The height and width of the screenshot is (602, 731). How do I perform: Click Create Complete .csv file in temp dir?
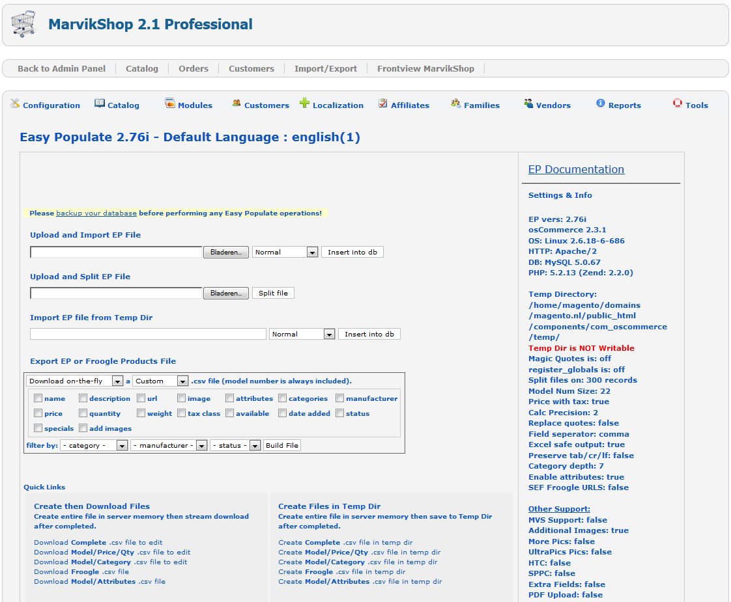[345, 542]
